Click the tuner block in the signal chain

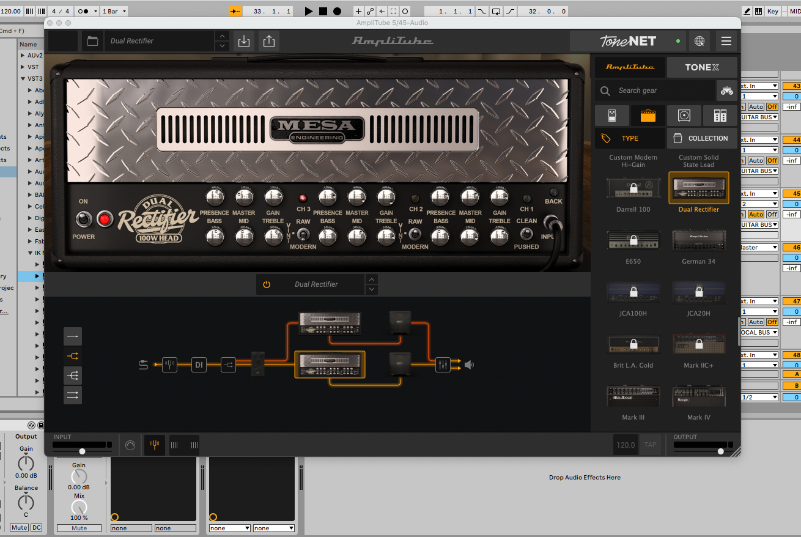169,365
